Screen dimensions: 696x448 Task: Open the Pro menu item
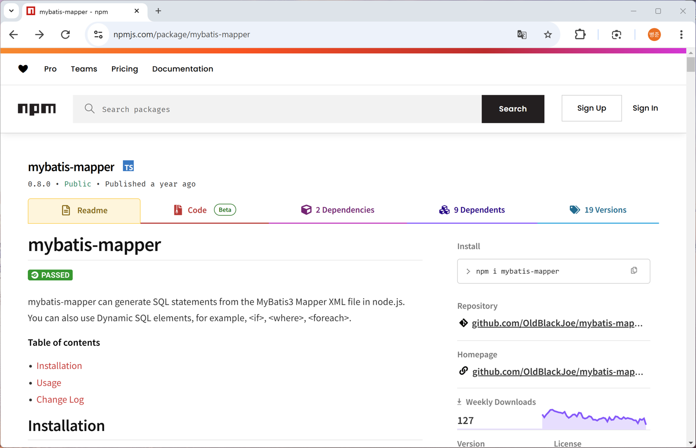50,69
